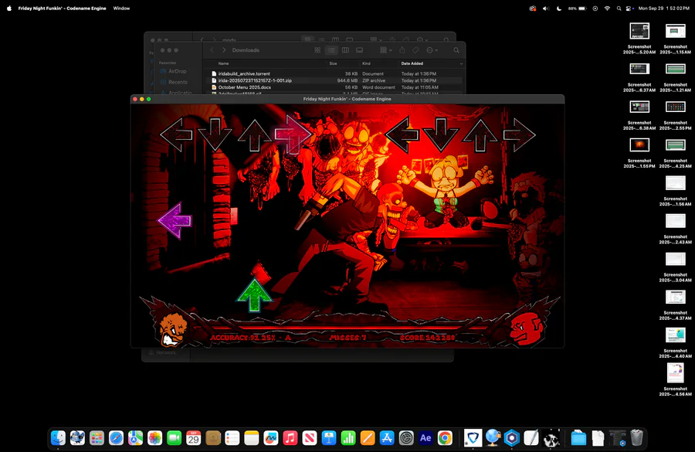Open the blue folder stack in dock
This screenshot has width=695, height=452.
point(578,438)
